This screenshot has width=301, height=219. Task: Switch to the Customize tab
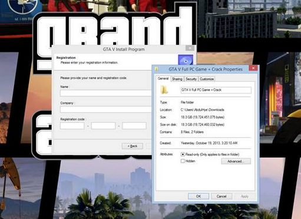tap(207, 79)
